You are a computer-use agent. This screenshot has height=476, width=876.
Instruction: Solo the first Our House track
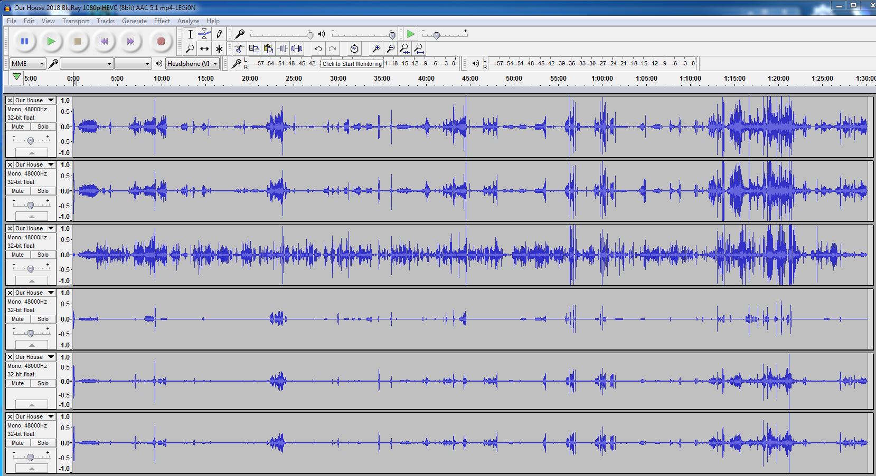[x=43, y=127]
